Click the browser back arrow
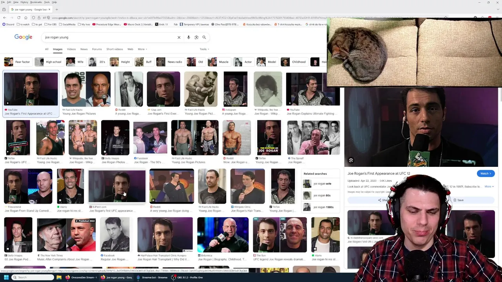 pyautogui.click(x=4, y=18)
